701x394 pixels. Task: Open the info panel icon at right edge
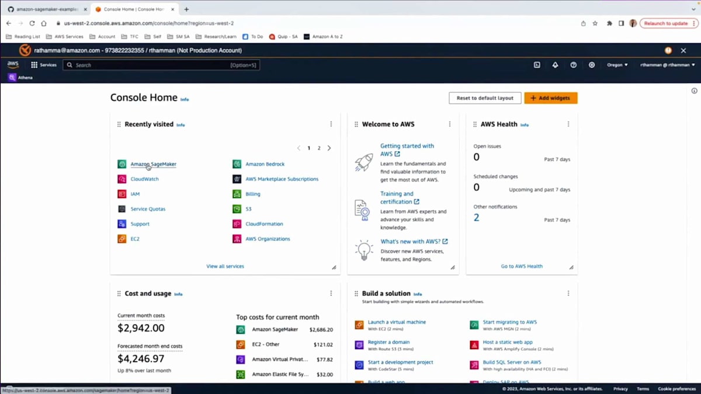pyautogui.click(x=694, y=90)
